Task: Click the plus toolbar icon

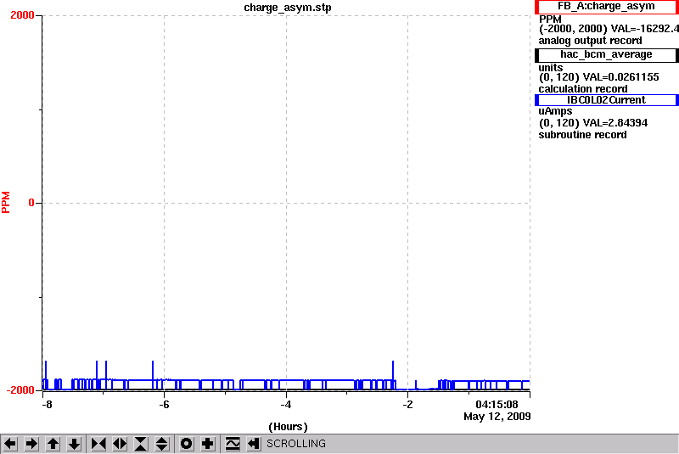Action: [208, 444]
